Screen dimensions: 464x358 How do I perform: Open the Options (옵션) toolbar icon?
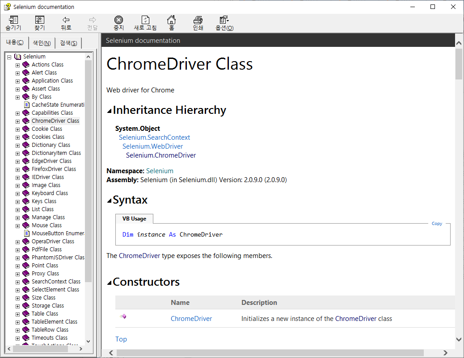tap(224, 20)
